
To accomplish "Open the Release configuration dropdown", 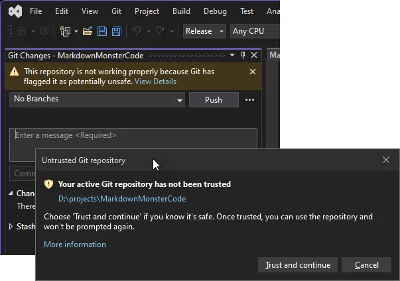I will pos(204,31).
